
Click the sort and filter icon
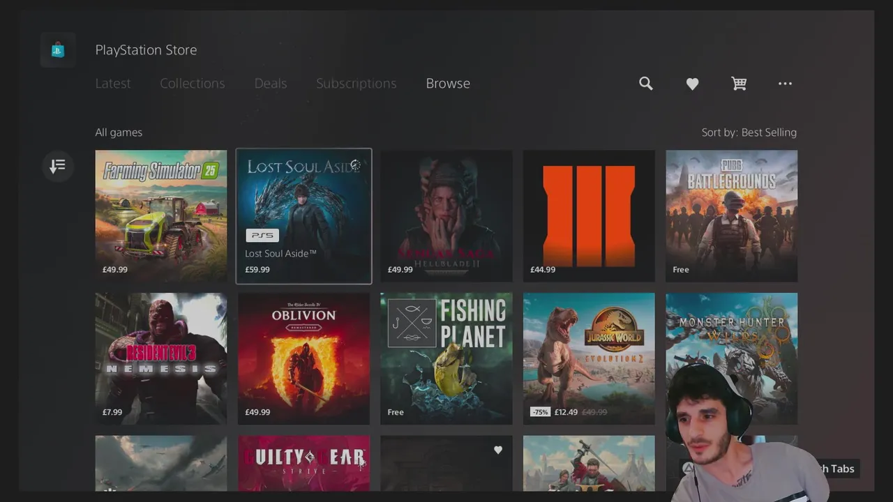[58, 166]
